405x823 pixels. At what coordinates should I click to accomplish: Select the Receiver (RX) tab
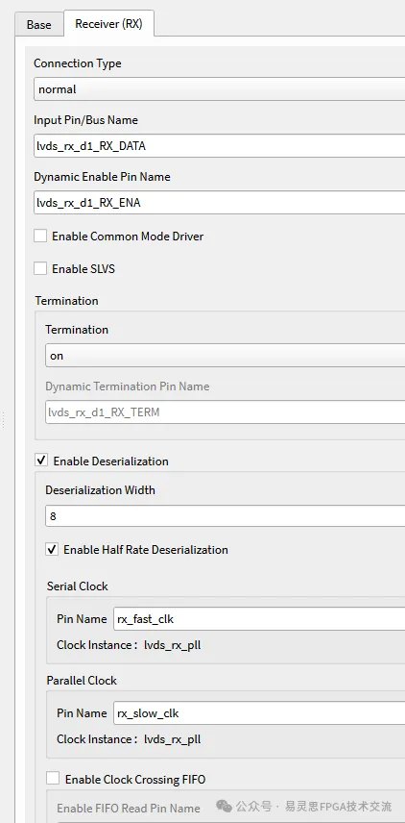(108, 24)
